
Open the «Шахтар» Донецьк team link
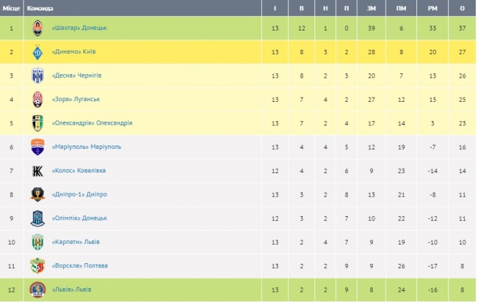click(80, 28)
